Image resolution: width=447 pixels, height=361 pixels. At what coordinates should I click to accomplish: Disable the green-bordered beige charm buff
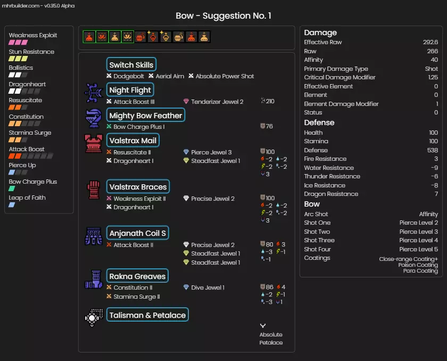tap(115, 37)
